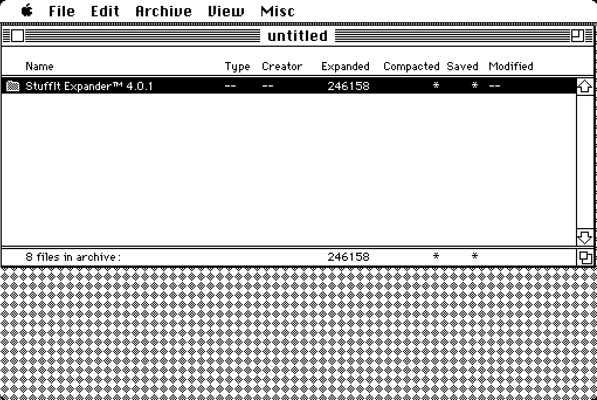Open the Archive menu
Screen dimensions: 597x400
163,11
